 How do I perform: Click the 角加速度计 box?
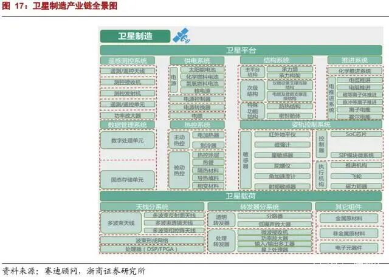point(283,176)
